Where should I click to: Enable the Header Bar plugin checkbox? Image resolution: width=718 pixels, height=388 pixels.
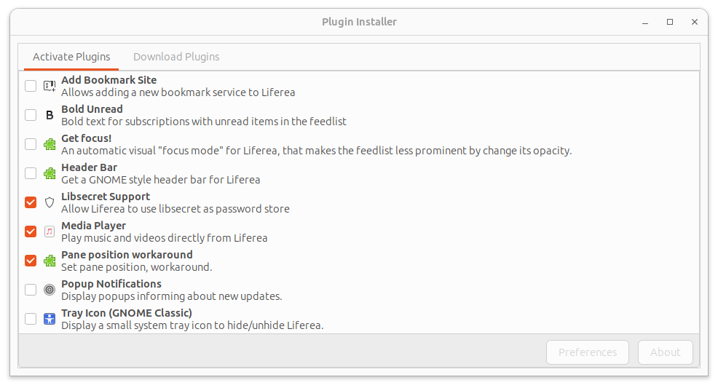pyautogui.click(x=31, y=173)
